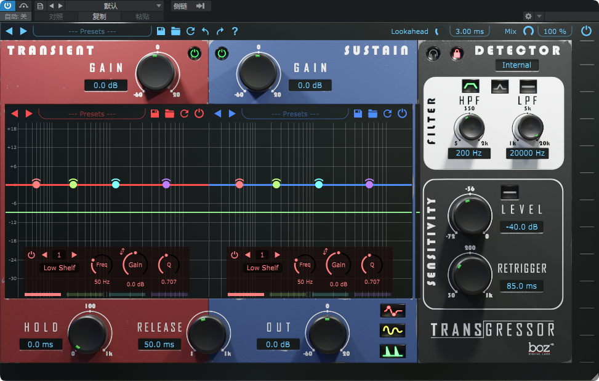Viewport: 599px width, 381px height.
Task: Click the Transient Gain knob
Action: tap(156, 73)
